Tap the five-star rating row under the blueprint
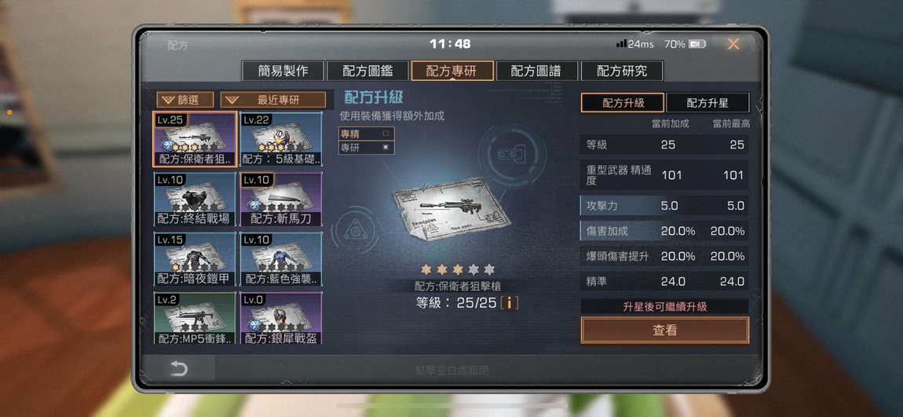903x417 pixels. tap(457, 269)
